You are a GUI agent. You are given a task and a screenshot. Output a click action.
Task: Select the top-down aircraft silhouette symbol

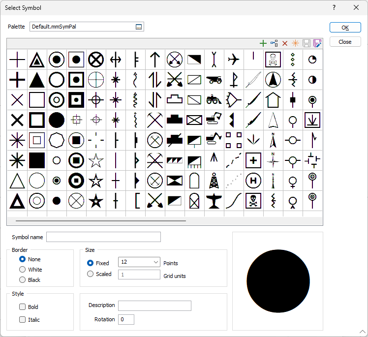click(214, 201)
